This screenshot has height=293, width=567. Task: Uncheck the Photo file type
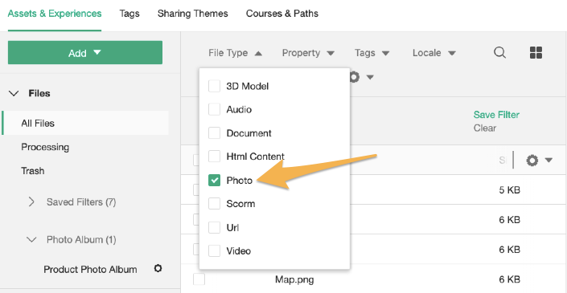(214, 180)
